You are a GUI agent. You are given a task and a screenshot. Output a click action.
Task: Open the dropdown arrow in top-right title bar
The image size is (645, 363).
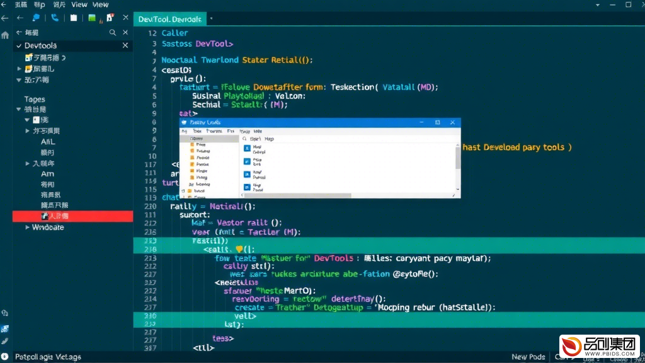(598, 5)
